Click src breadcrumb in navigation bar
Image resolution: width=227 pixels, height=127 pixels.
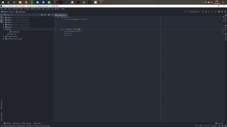(12, 12)
